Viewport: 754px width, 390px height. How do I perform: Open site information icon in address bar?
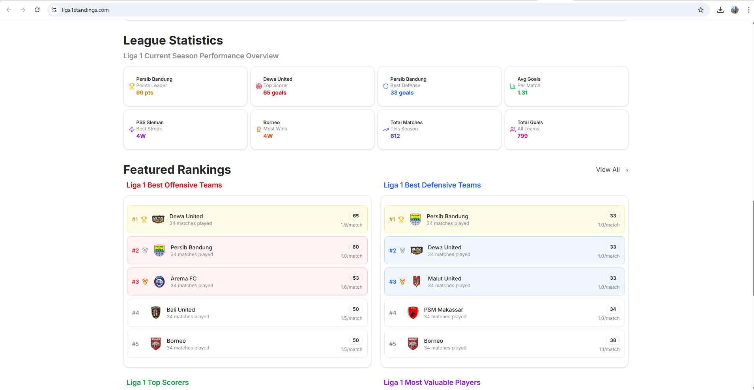[x=54, y=10]
